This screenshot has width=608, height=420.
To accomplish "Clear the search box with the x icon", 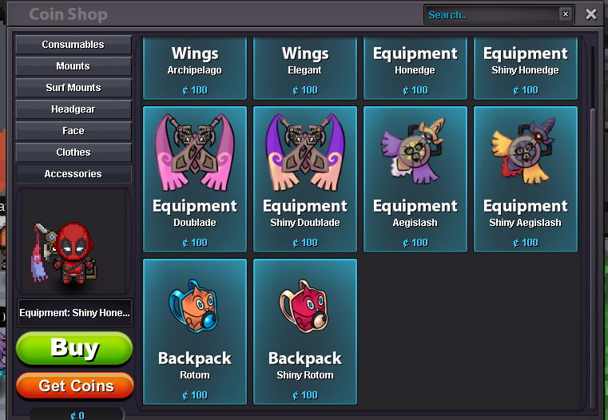I will pos(566,14).
